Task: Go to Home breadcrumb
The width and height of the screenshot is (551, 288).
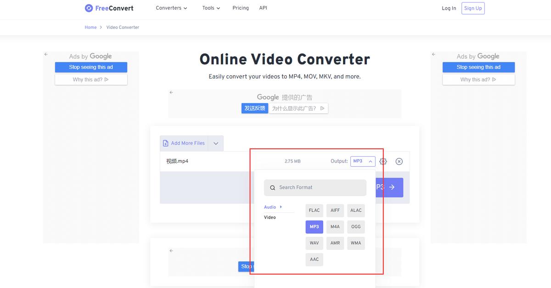Action: (x=90, y=28)
